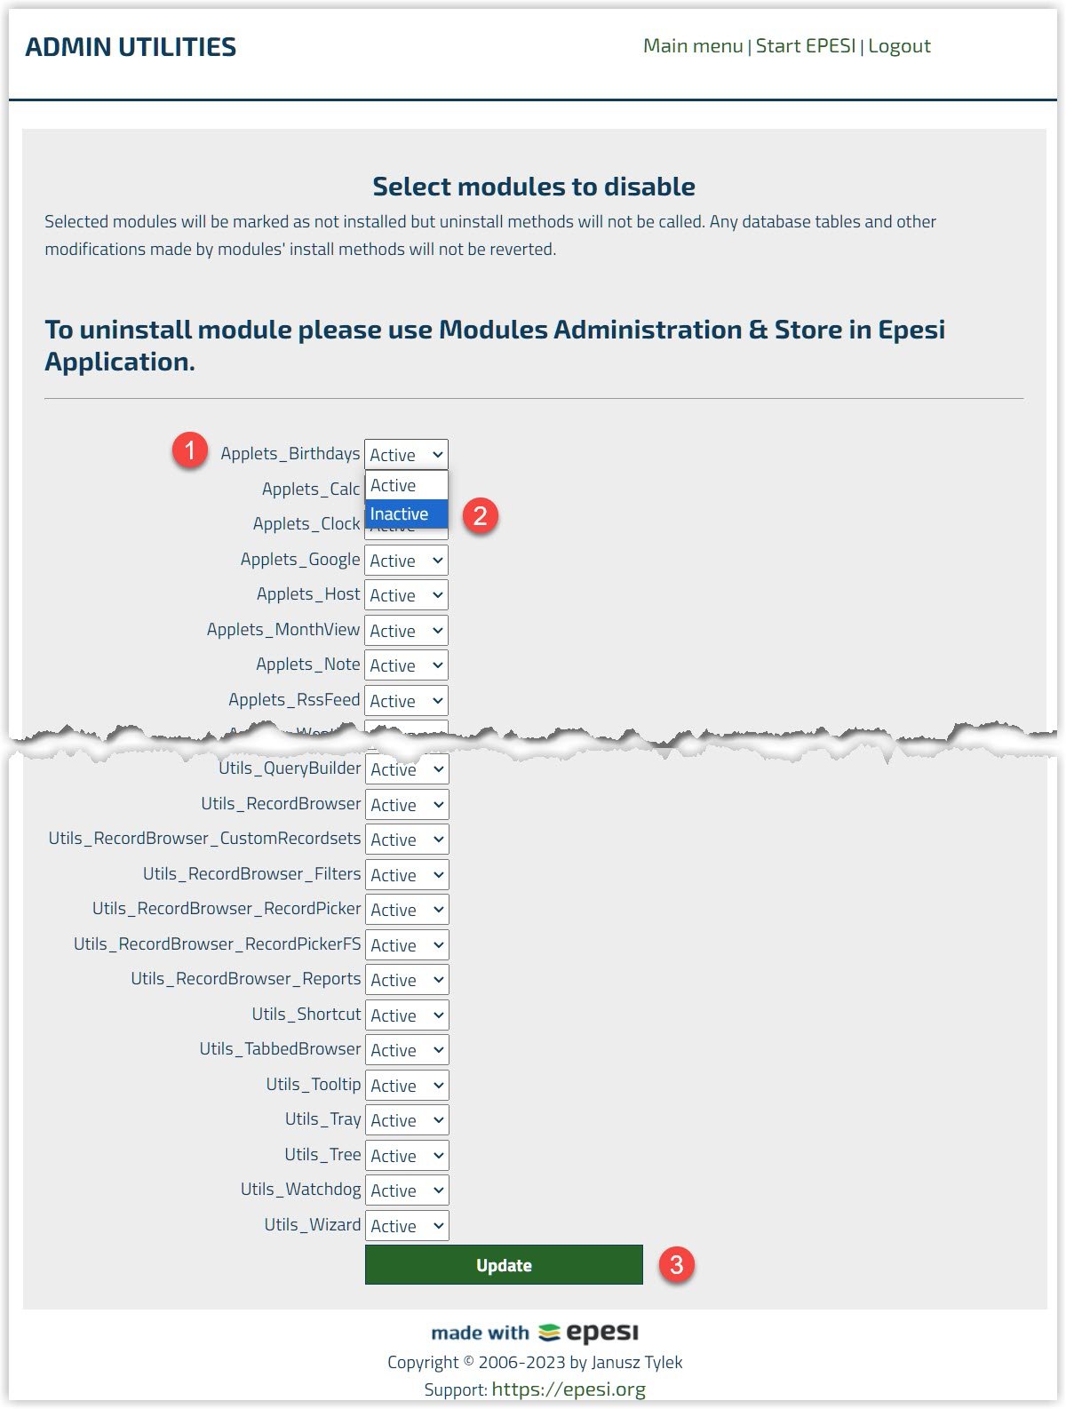This screenshot has height=1409, width=1066.
Task: Click the Applets_MonthView module label
Action: click(x=283, y=630)
